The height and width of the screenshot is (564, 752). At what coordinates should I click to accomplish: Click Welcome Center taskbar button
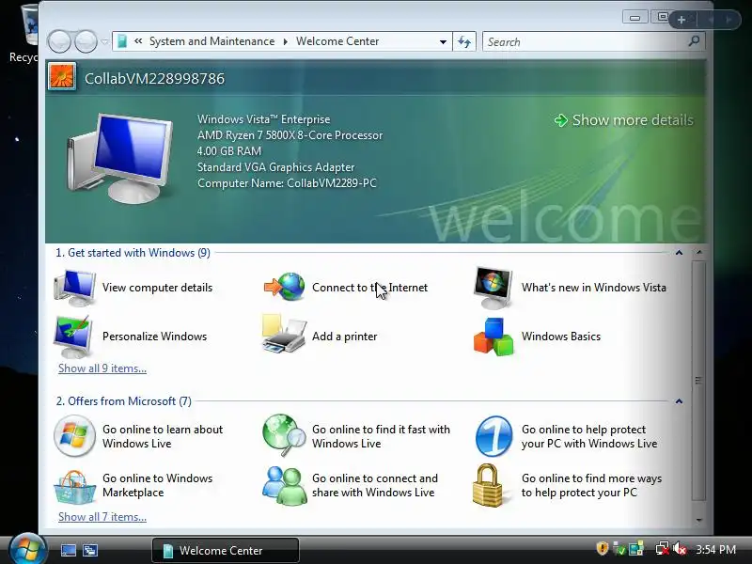point(226,550)
